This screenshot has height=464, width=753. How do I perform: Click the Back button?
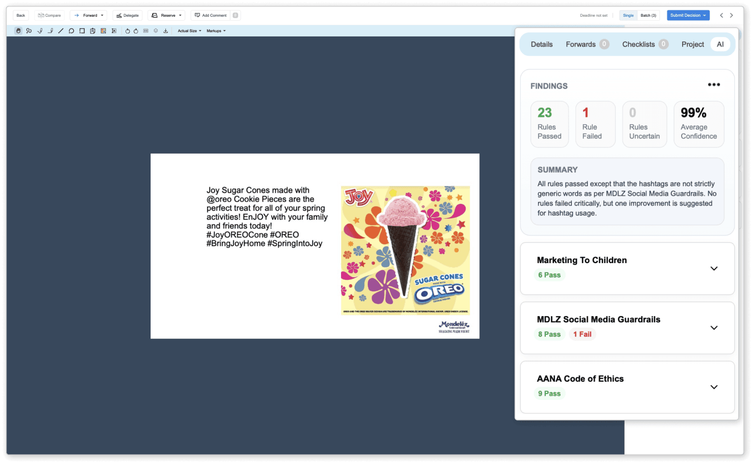[x=21, y=15]
